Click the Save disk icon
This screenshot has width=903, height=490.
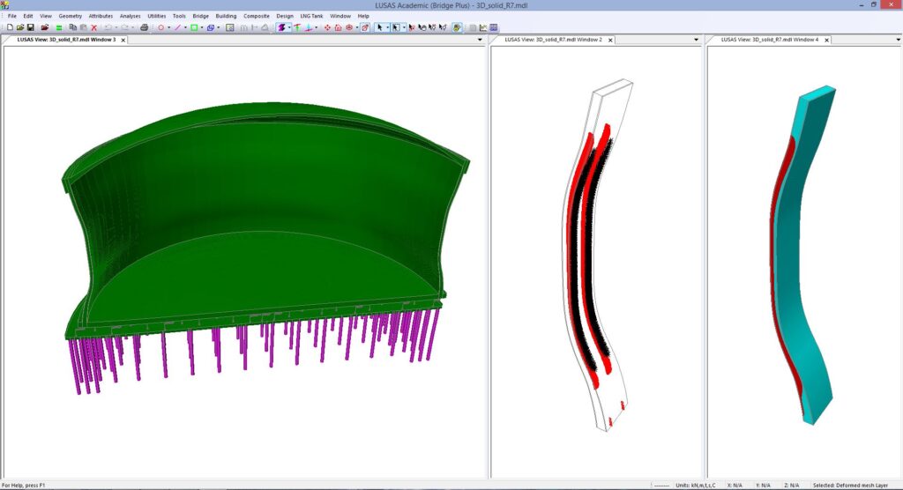[30, 27]
